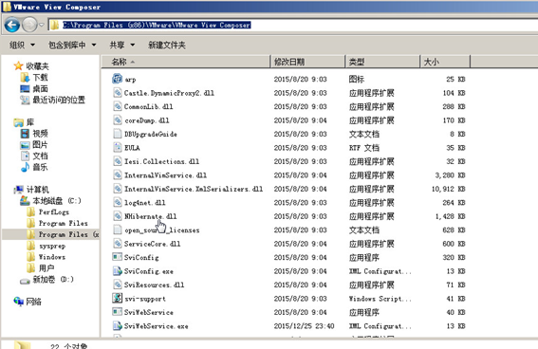The height and width of the screenshot is (349, 538).
Task: Select the CommonLib.dll file icon
Action: pos(118,106)
